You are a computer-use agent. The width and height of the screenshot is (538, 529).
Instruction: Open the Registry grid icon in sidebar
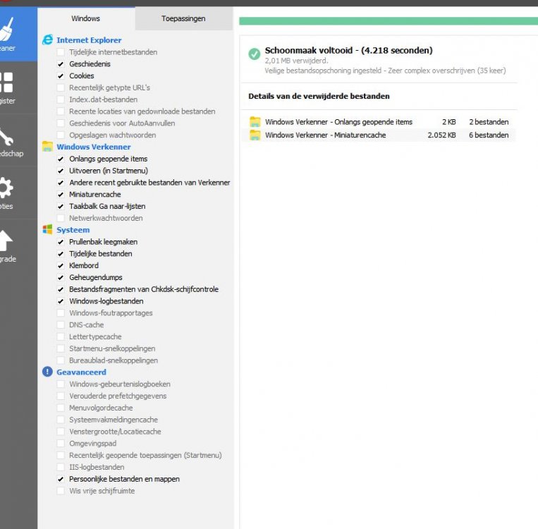pyautogui.click(x=6, y=83)
